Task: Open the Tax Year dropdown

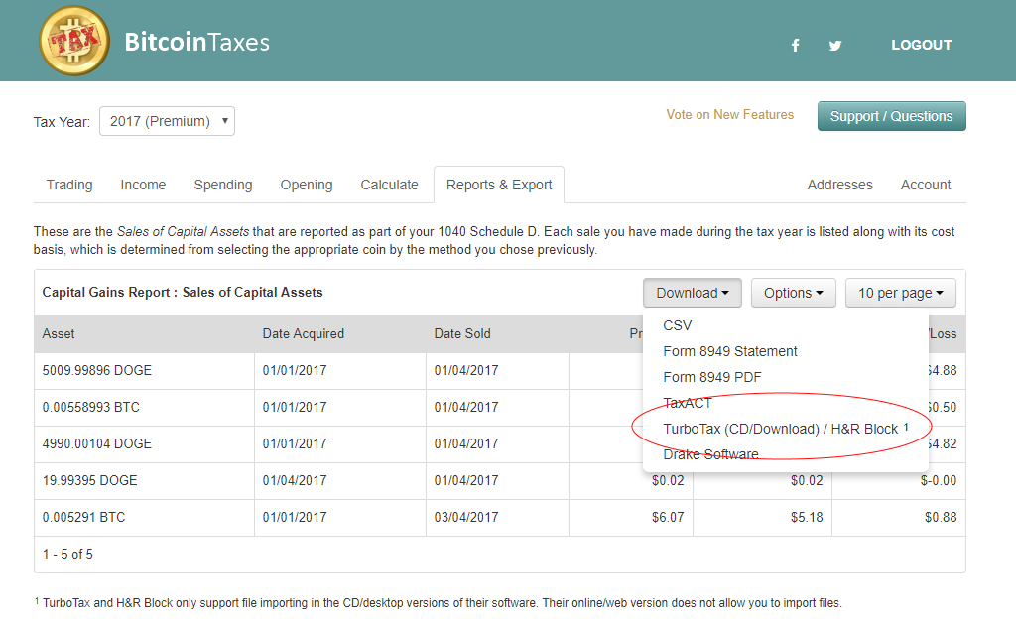Action: pos(167,121)
